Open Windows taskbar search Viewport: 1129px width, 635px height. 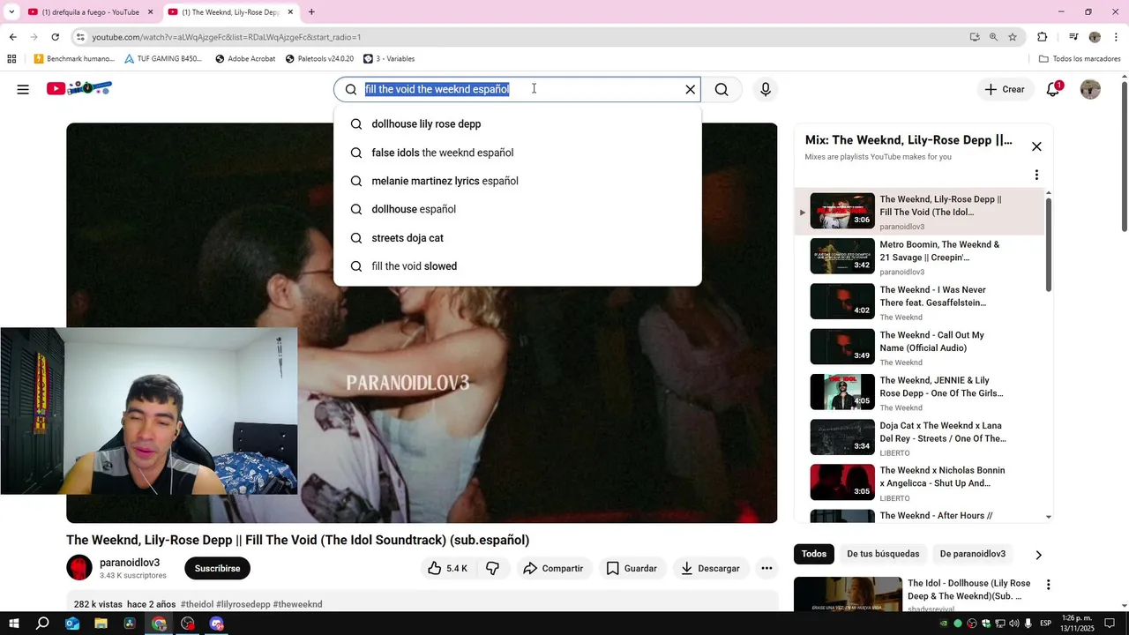[42, 624]
